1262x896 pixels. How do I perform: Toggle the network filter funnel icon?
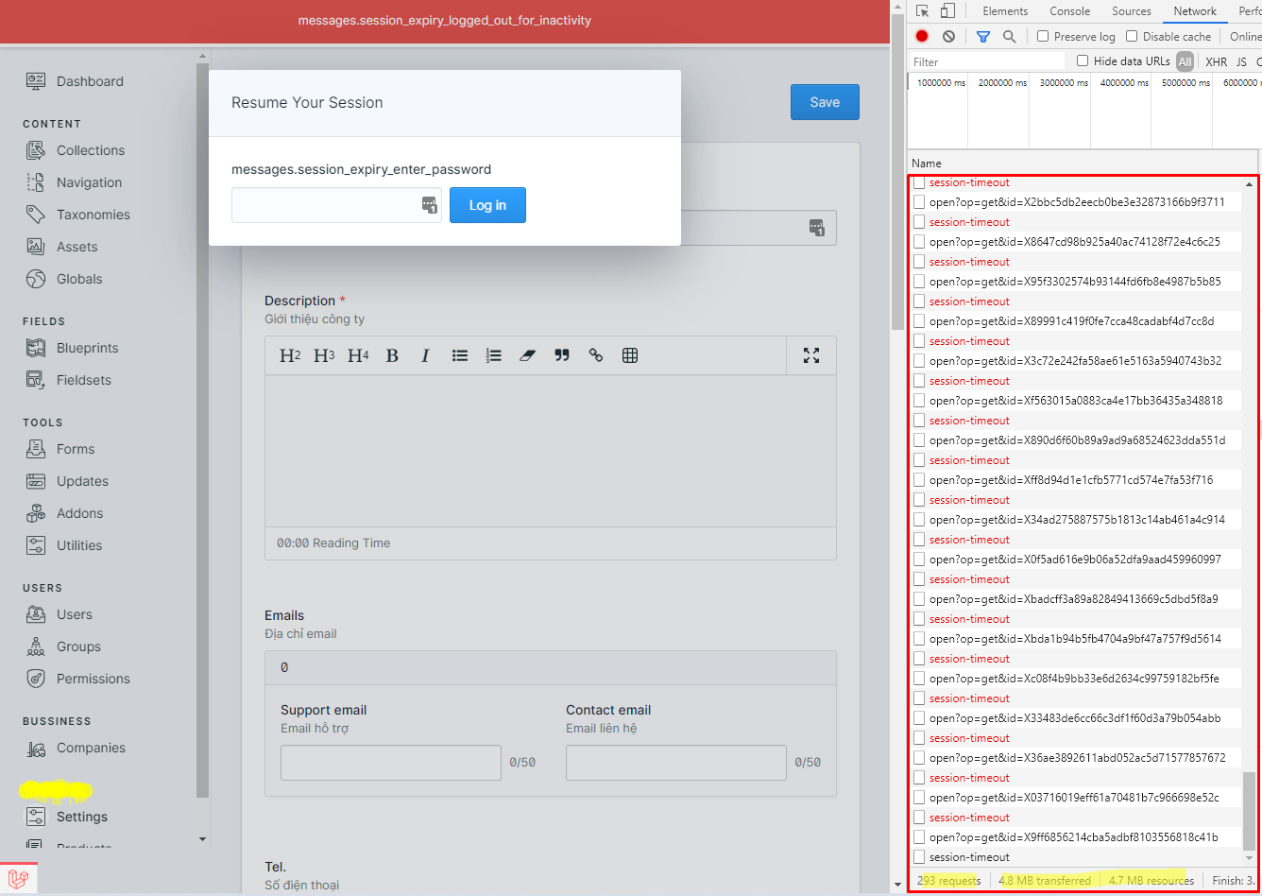click(983, 36)
